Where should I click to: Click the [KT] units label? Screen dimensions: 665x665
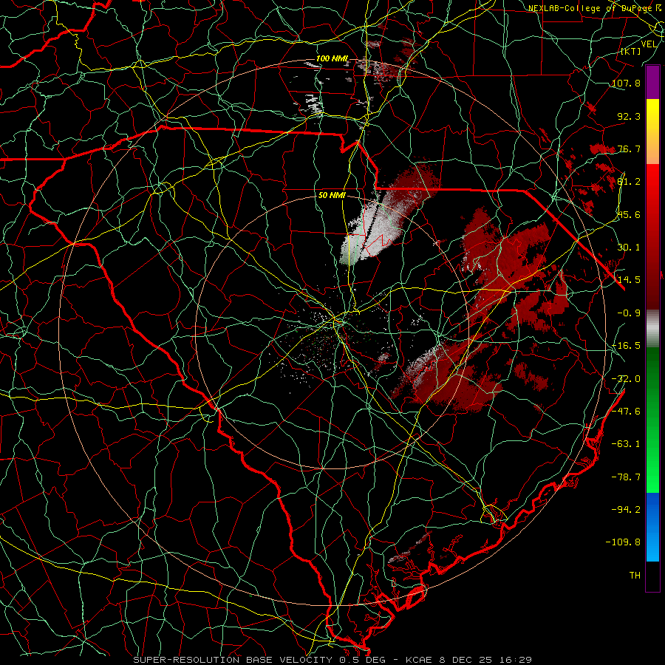pyautogui.click(x=631, y=52)
